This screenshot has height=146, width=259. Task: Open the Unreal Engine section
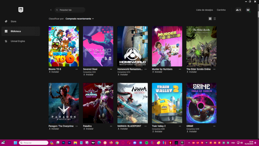pos(17,41)
